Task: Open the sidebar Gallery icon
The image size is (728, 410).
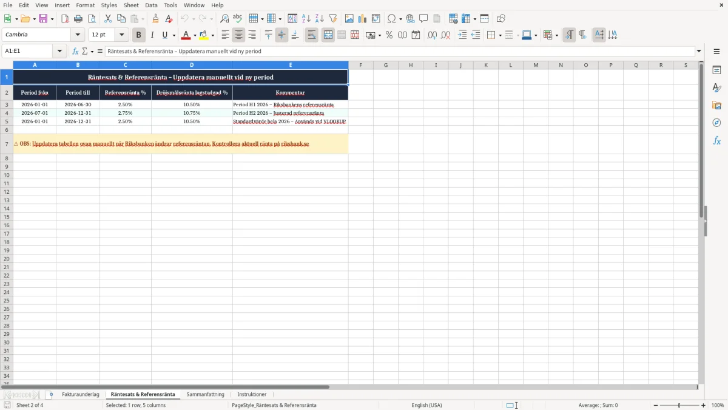Action: click(716, 106)
